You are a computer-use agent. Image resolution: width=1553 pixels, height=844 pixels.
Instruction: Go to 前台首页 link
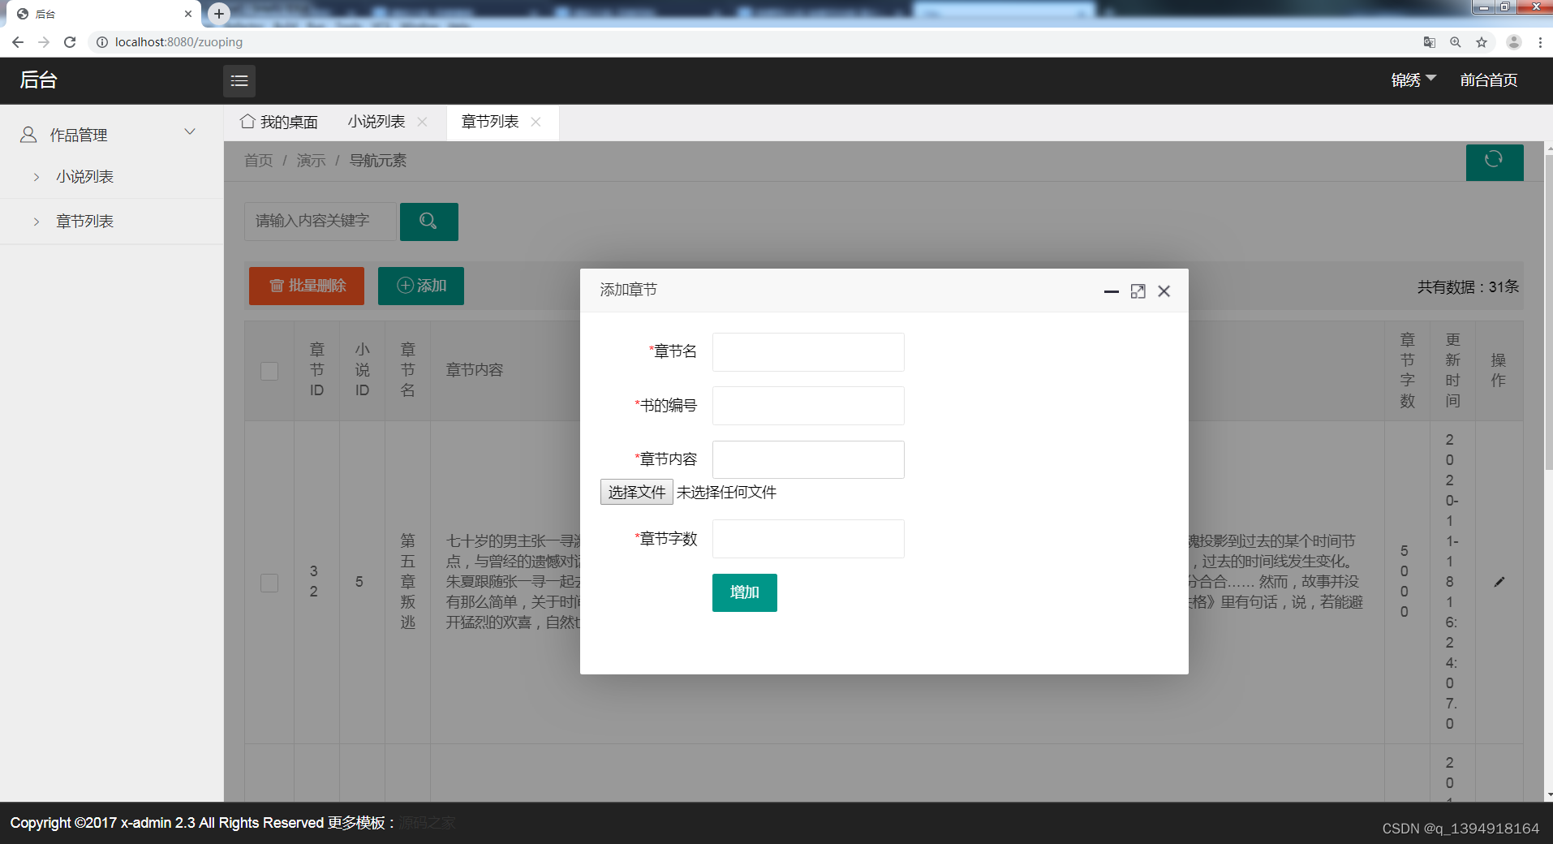tap(1489, 80)
